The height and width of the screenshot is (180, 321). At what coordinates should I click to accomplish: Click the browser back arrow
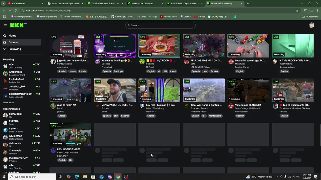click(4, 10)
